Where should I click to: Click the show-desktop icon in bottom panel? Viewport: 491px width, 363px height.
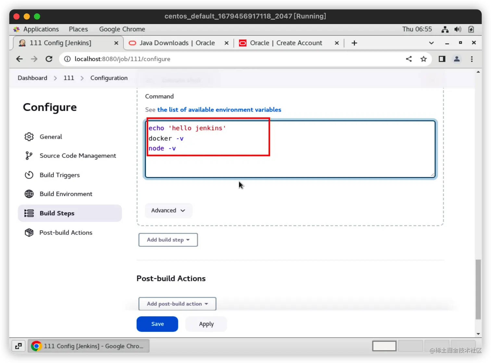(x=19, y=346)
